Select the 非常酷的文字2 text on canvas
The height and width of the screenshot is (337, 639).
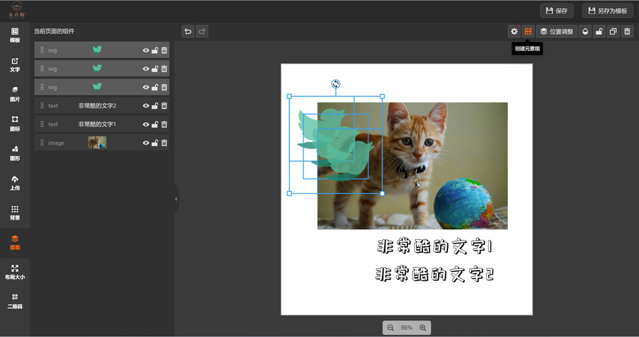434,274
